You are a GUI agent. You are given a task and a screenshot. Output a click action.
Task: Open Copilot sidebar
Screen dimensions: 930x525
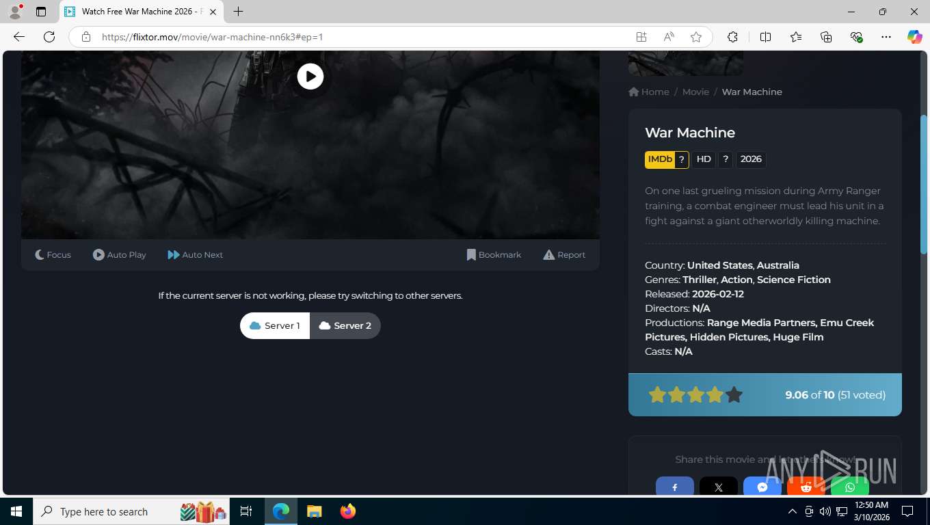pyautogui.click(x=915, y=37)
